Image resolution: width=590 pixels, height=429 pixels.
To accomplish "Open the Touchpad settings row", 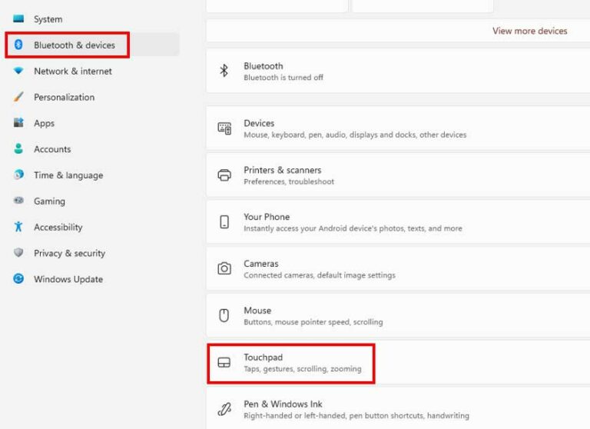I will coord(398,363).
